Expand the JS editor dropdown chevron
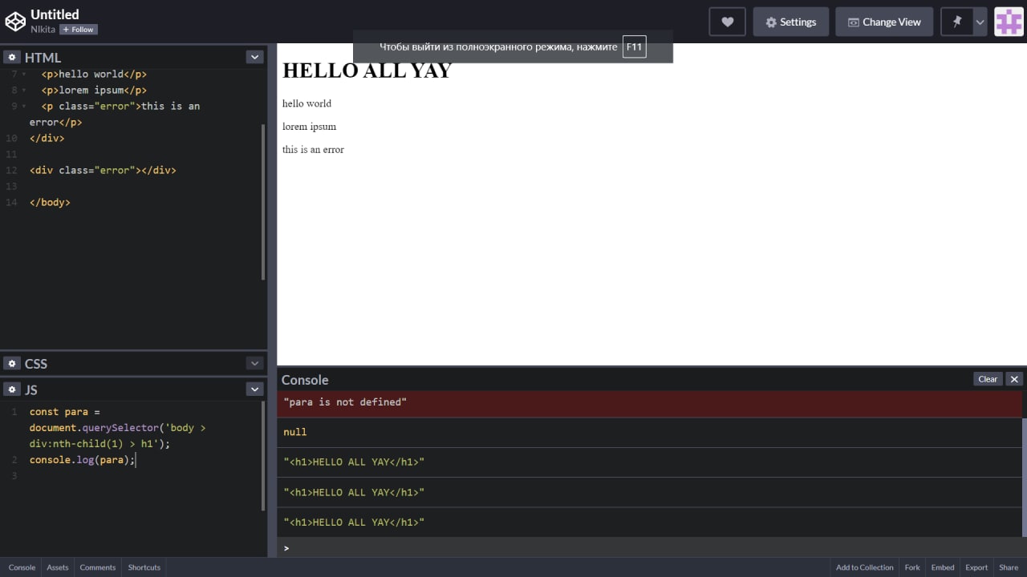 (254, 389)
